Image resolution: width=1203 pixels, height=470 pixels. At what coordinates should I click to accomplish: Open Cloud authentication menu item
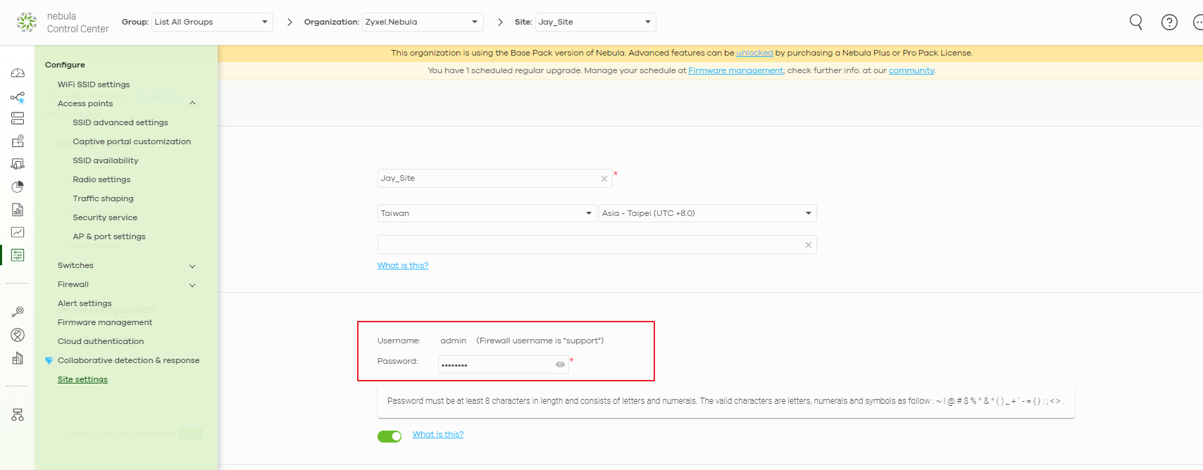coord(101,341)
